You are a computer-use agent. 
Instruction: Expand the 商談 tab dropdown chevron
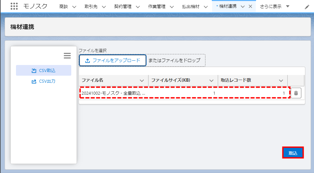coord(74,7)
